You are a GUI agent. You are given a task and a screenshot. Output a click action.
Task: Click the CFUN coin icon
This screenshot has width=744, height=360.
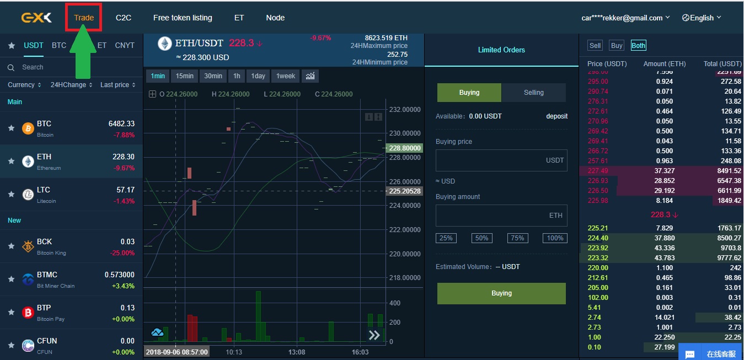coord(28,346)
